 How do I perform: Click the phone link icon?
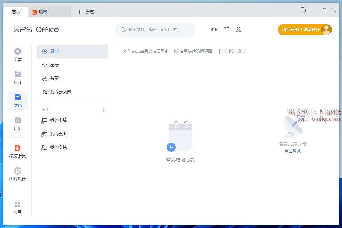click(221, 51)
